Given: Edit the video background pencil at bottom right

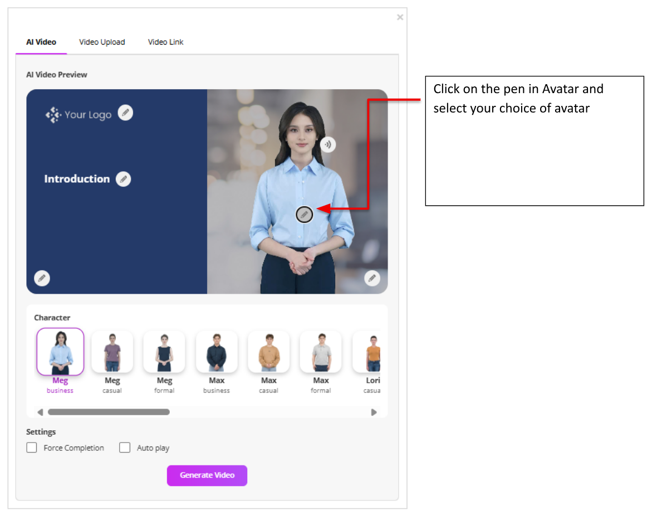Looking at the screenshot, I should (372, 278).
